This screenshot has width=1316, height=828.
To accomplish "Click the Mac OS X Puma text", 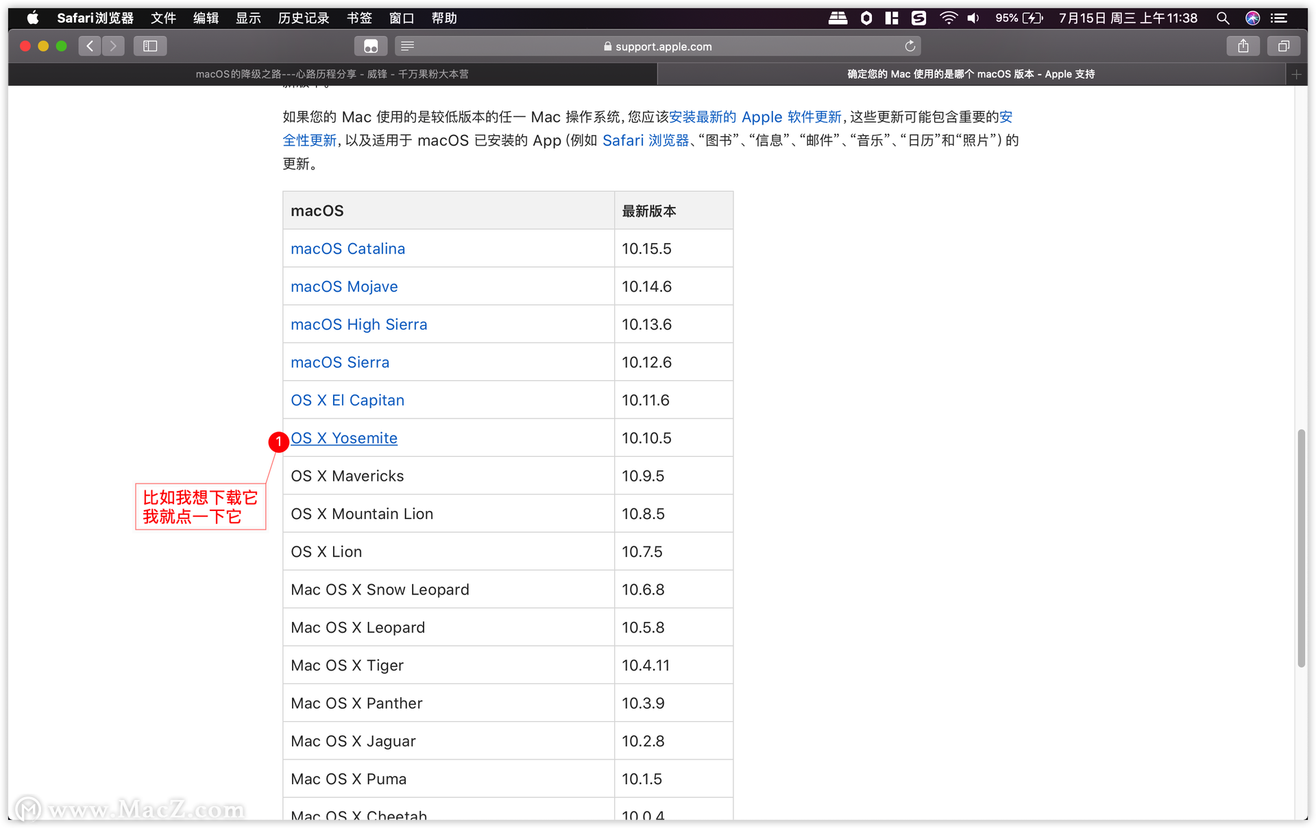I will [x=348, y=779].
